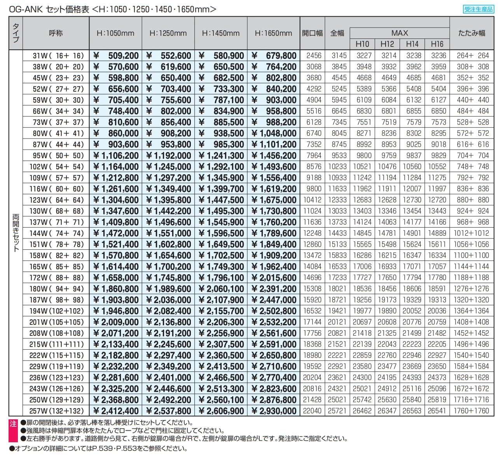The height and width of the screenshot is (459, 503).
Task: Click the 全幅 column header
Action: click(337, 33)
